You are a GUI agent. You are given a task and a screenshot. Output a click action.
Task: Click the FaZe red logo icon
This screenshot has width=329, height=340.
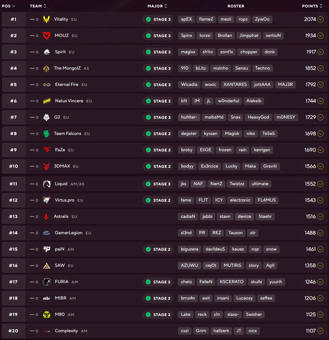tap(47, 150)
